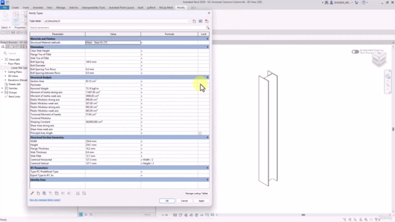Click the Delete Parameter icon in bottom toolbar
Image resolution: width=395 pixels, height=222 pixels.
pos(51,193)
